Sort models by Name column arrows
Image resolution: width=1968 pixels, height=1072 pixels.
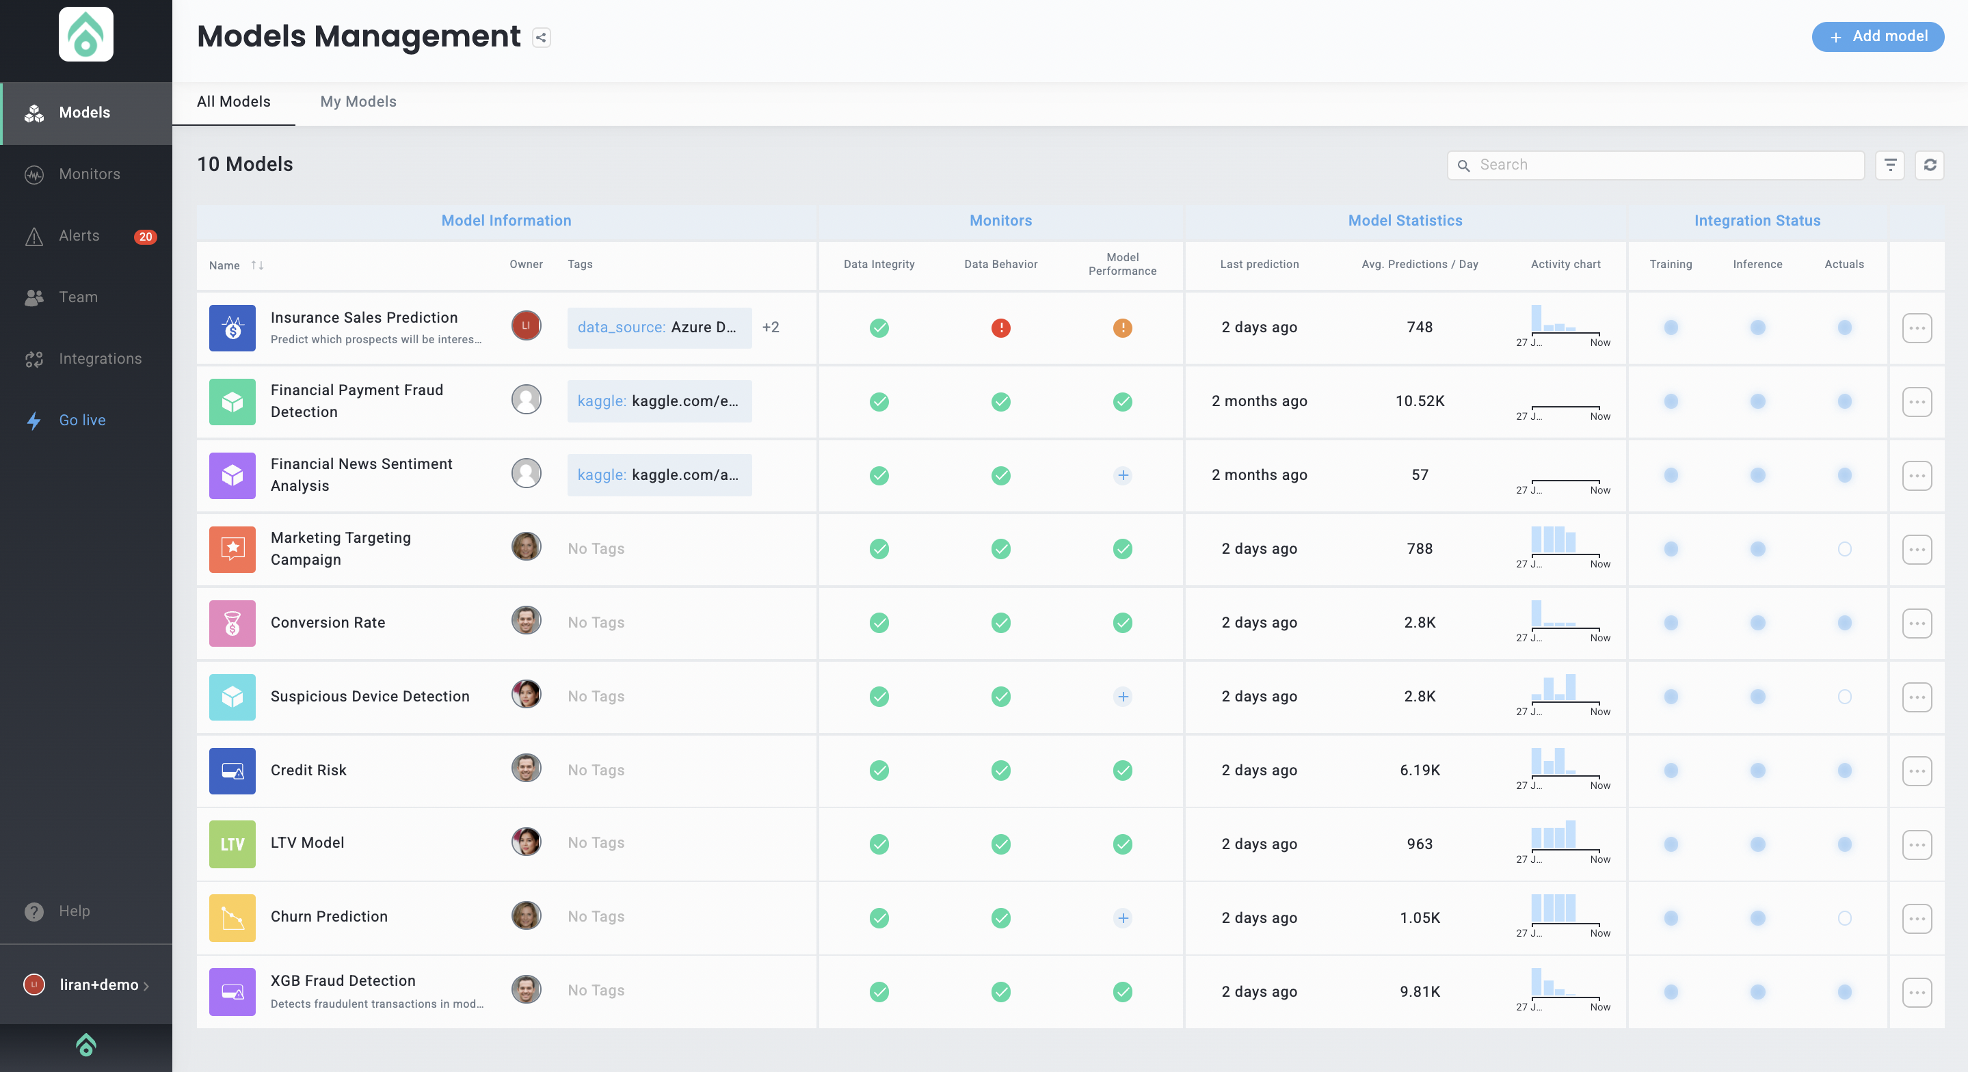[258, 265]
